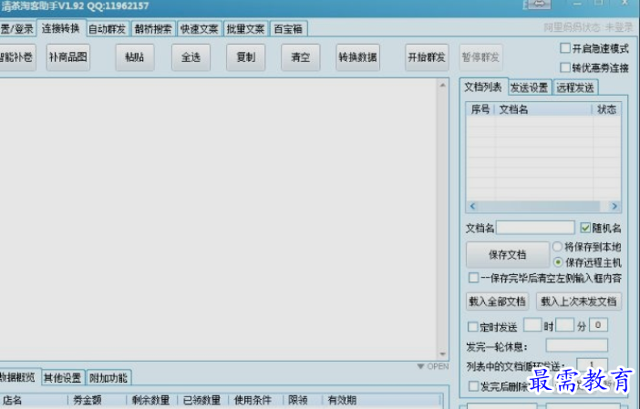The width and height of the screenshot is (640, 409).
Task: Click the 限领 column header
Action: (302, 400)
